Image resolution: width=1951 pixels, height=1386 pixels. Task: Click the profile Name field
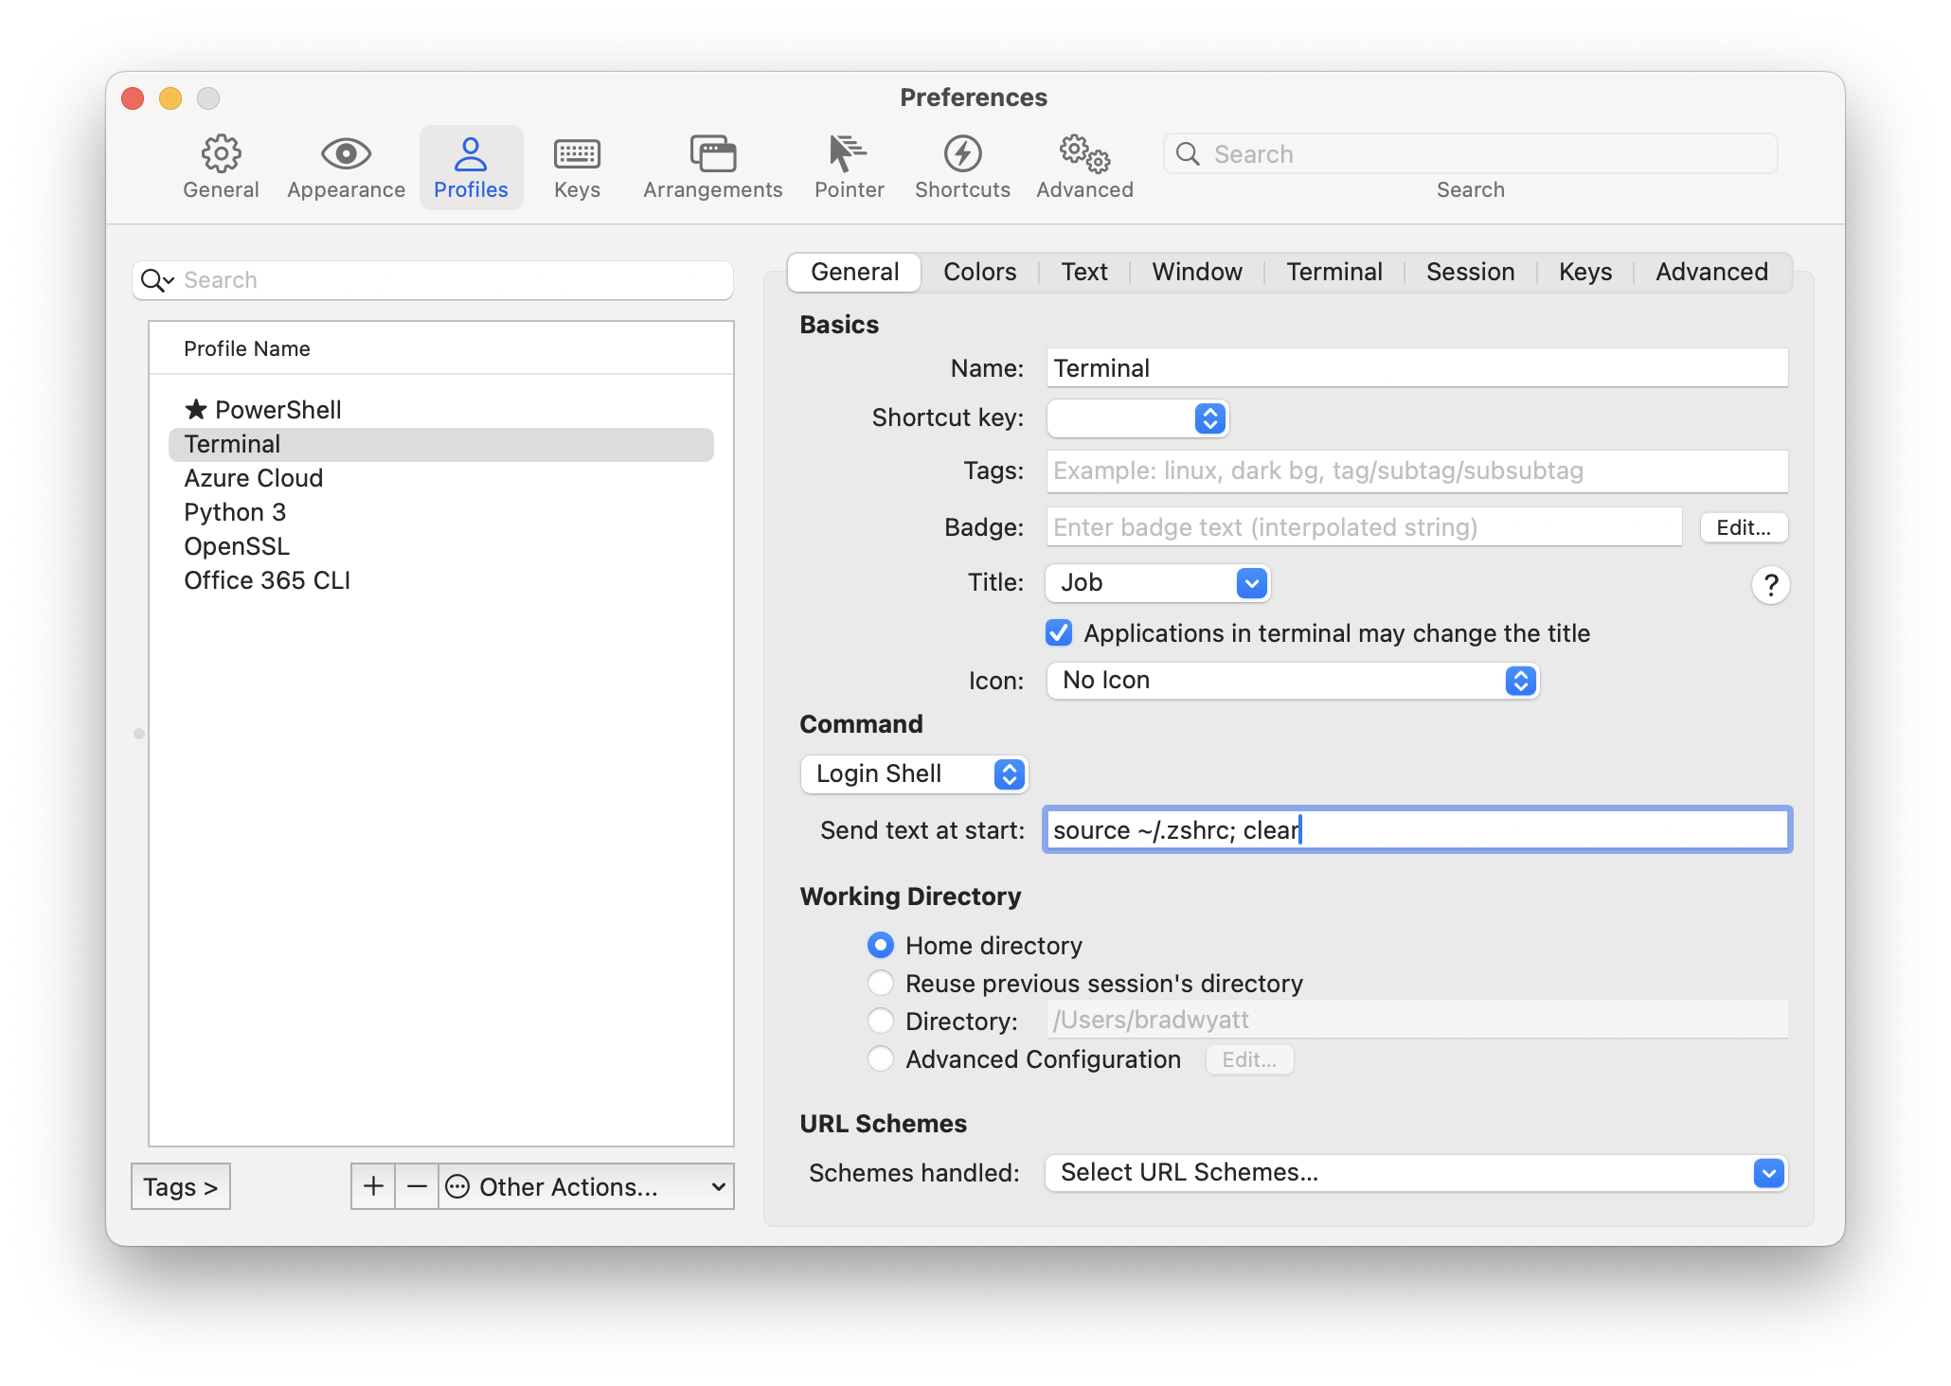[1417, 368]
